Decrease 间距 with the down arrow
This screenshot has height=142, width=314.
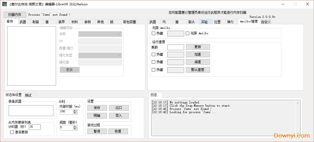(75, 129)
